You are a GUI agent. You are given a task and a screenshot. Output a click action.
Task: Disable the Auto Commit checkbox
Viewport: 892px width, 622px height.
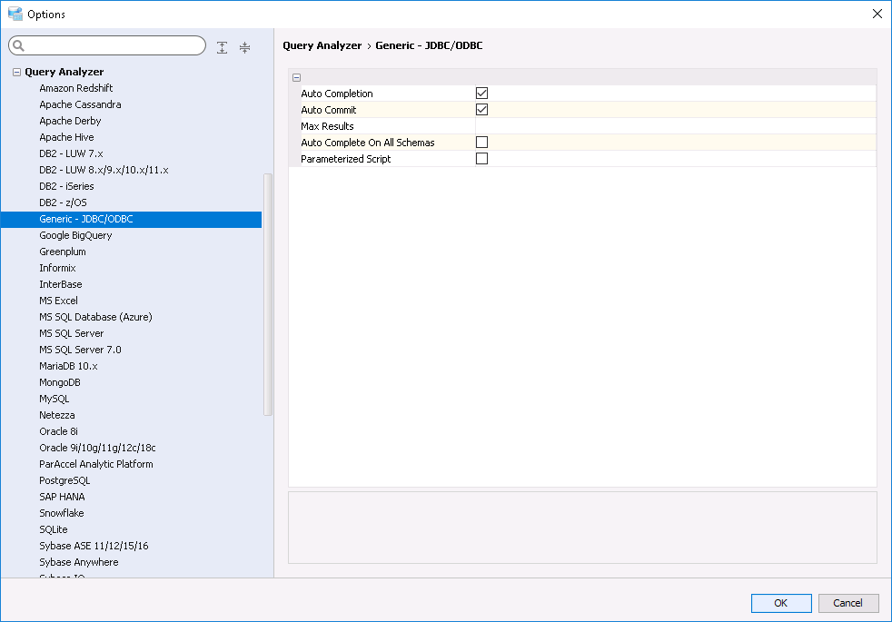(x=481, y=110)
